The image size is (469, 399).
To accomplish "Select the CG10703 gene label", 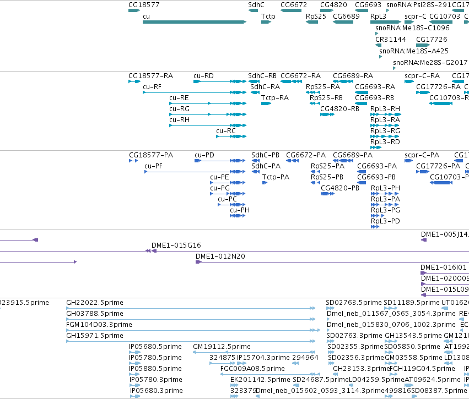I will pos(445,17).
